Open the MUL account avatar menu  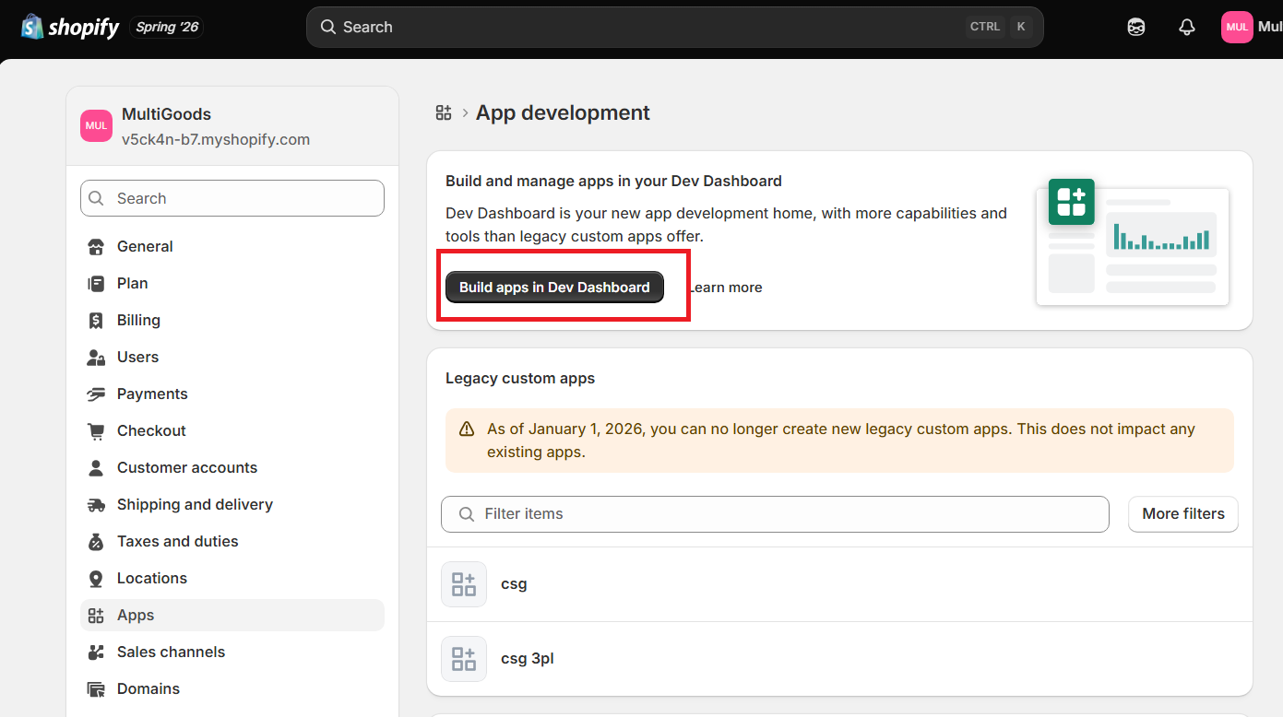coord(1237,27)
